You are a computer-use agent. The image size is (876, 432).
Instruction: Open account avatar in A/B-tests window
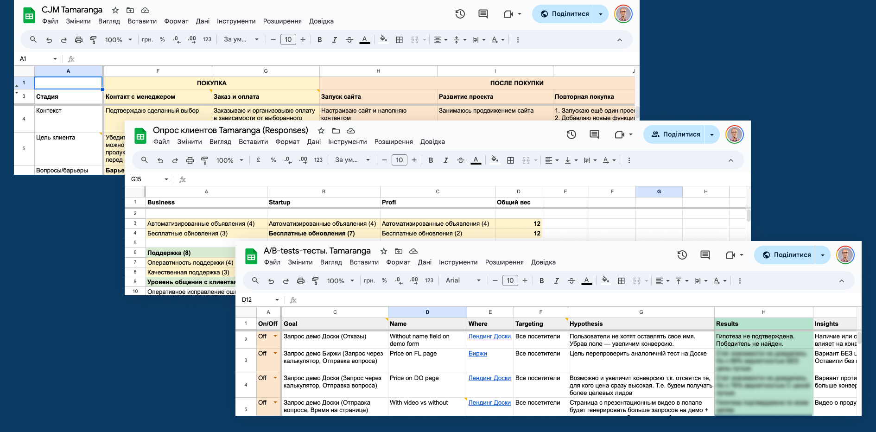845,255
